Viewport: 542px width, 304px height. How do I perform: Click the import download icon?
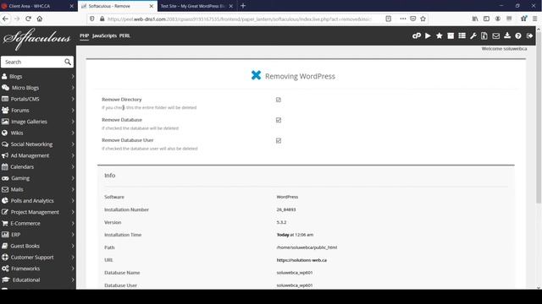(507, 35)
